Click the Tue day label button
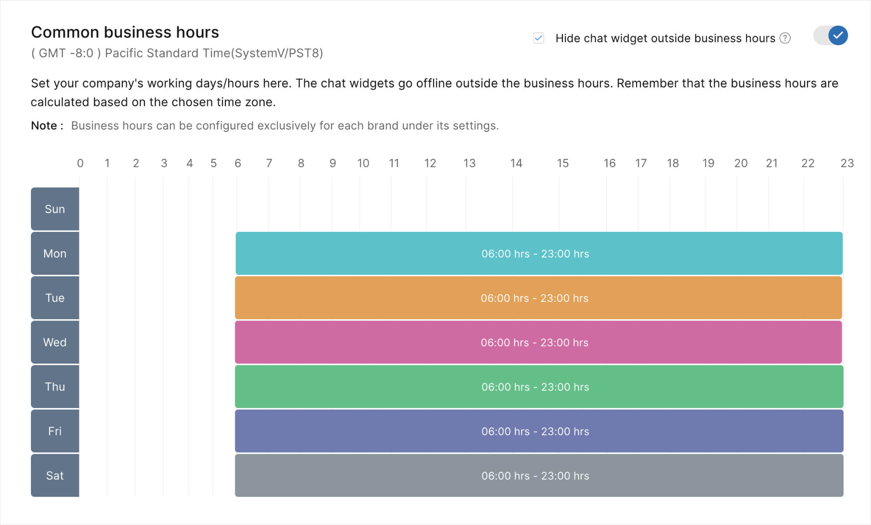 (55, 298)
